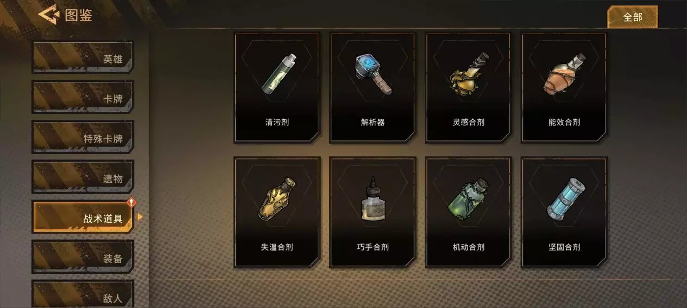Open the 遗物 category tab
The height and width of the screenshot is (308, 687).
tap(83, 177)
